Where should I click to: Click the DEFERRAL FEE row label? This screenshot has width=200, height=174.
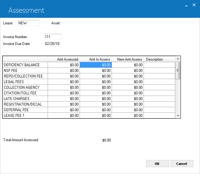pyautogui.click(x=25, y=110)
